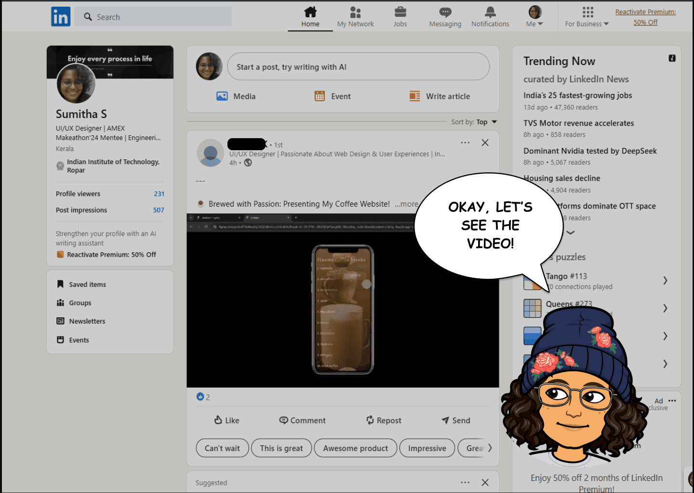Like the coffee website post
Image resolution: width=694 pixels, height=493 pixels.
(227, 420)
